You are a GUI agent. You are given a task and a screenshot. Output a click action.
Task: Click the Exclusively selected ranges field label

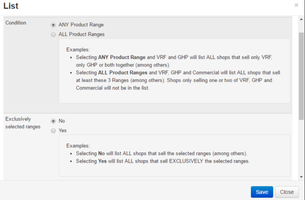pyautogui.click(x=23, y=123)
